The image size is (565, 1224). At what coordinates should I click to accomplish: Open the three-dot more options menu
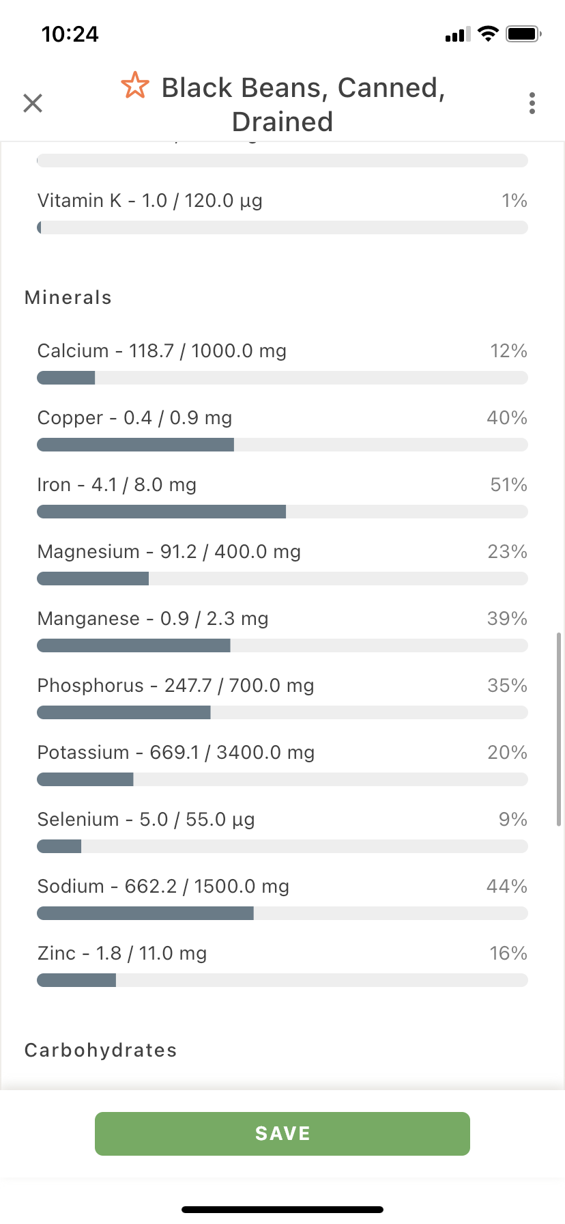tap(532, 103)
